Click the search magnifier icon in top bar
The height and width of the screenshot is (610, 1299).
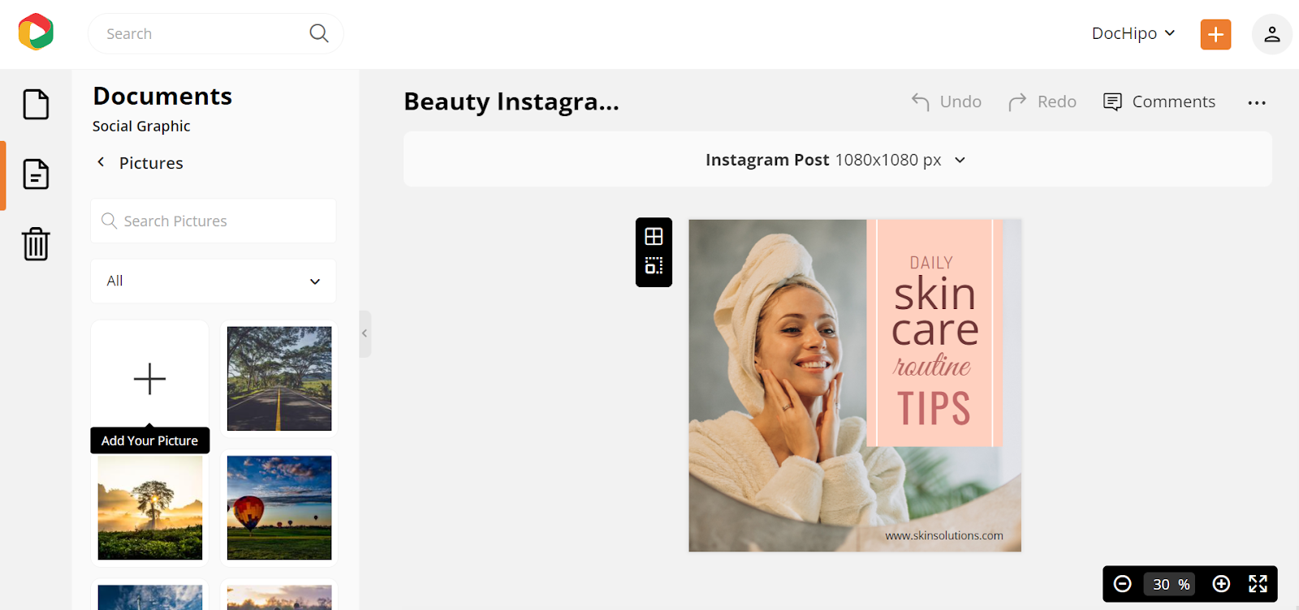319,33
